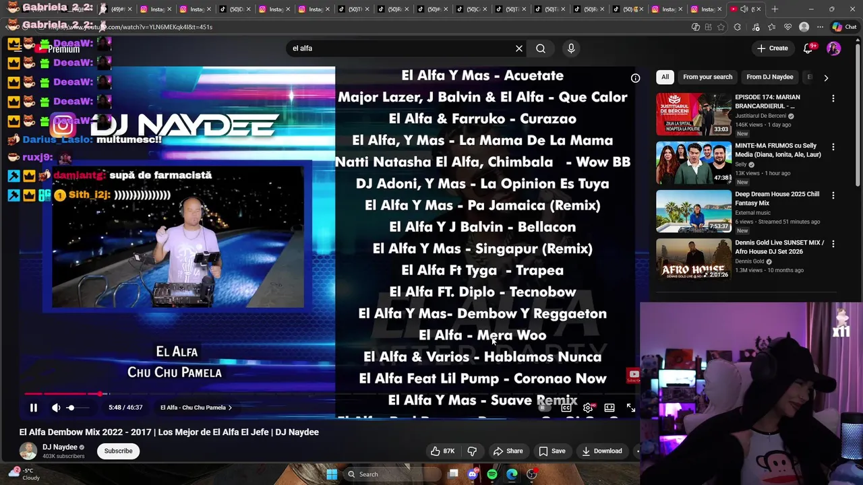Share the video

point(508,451)
